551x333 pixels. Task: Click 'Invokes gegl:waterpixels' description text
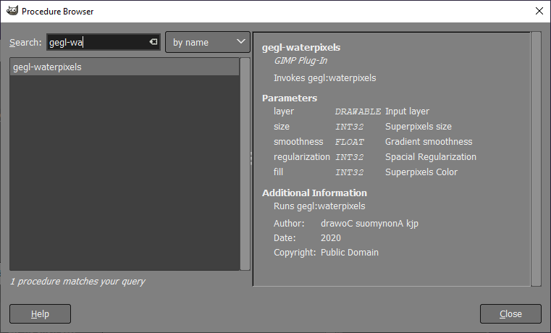324,78
